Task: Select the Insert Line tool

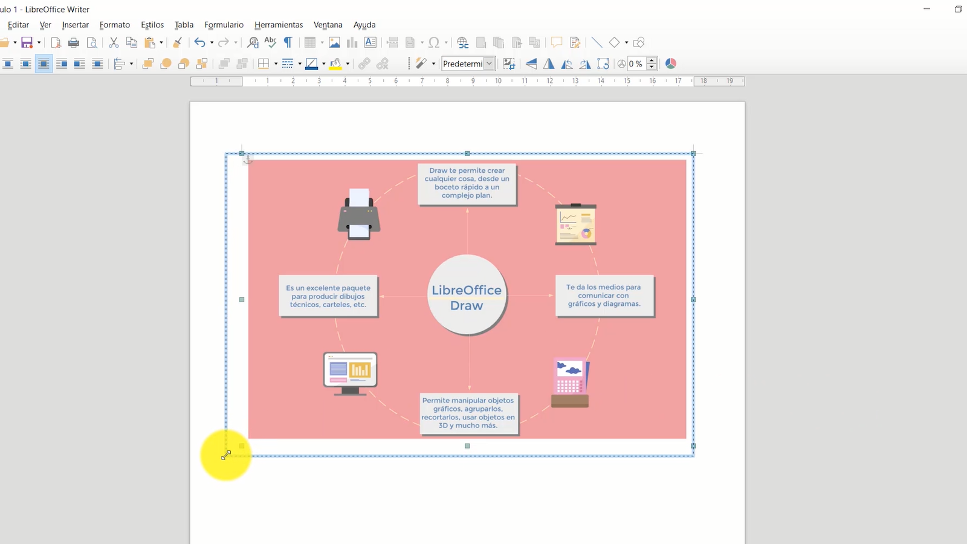Action: (597, 42)
